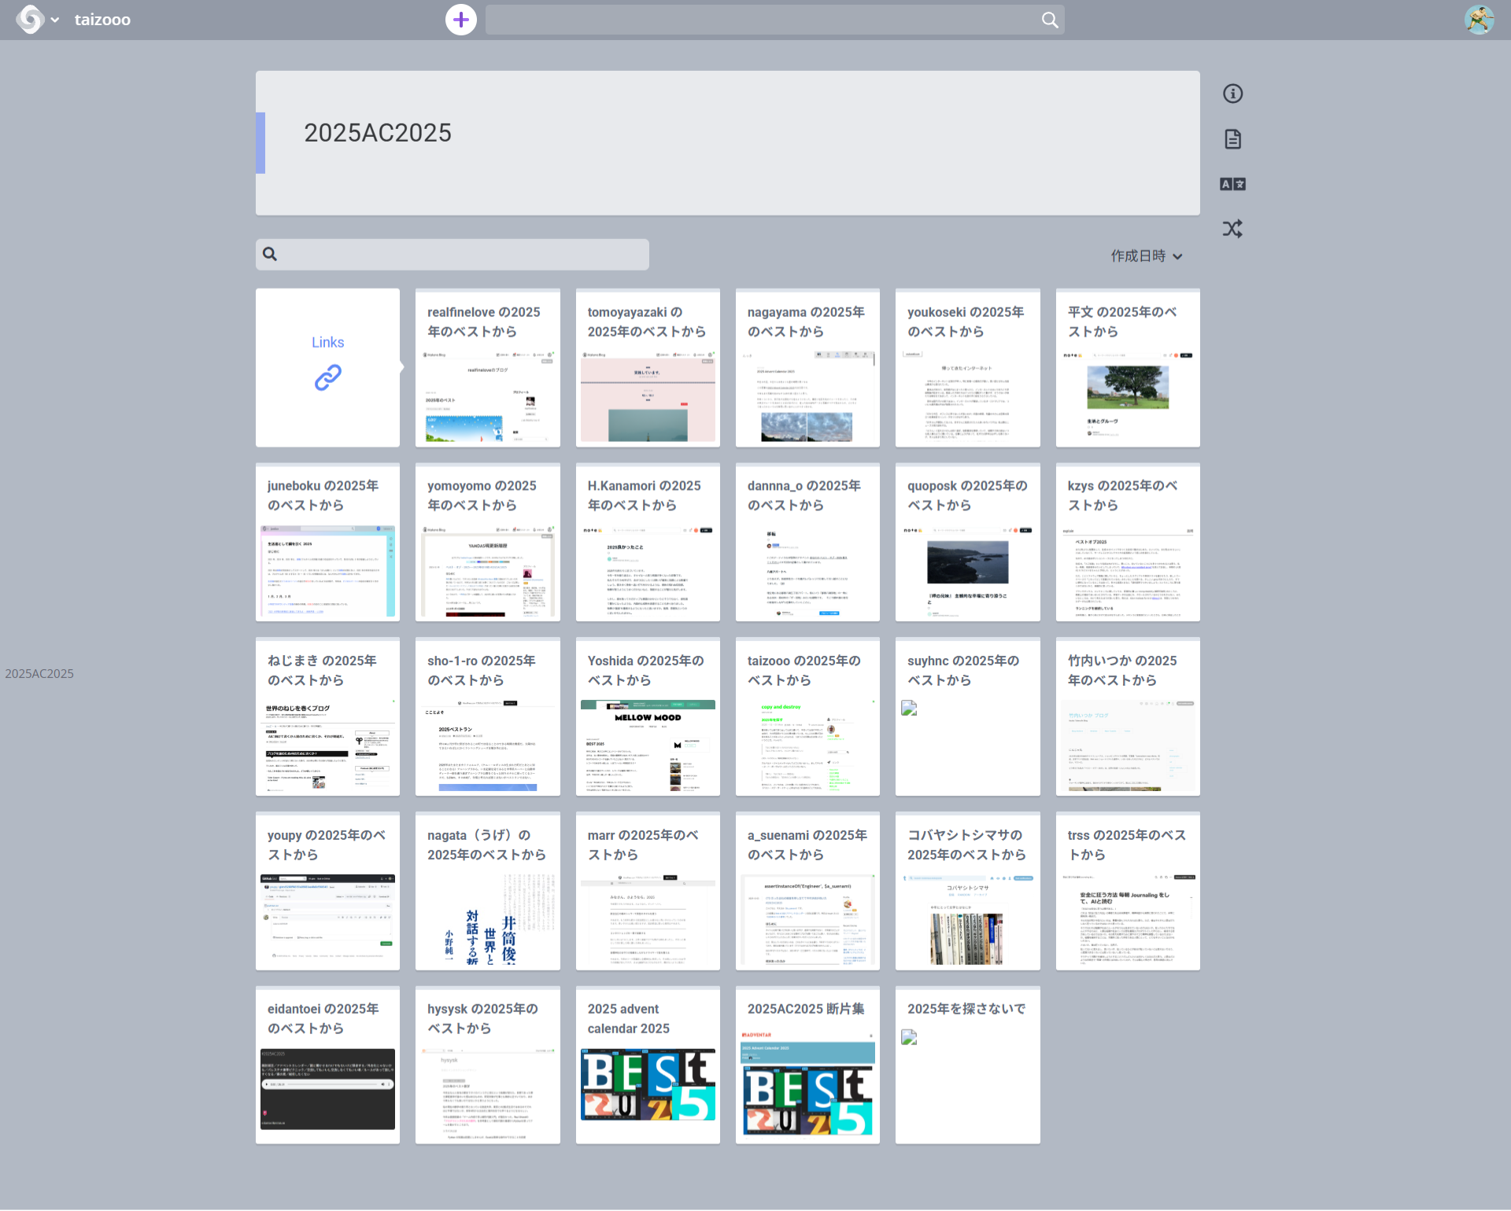Expand the project chevron next to logo
Image resolution: width=1511 pixels, height=1211 pixels.
(x=55, y=20)
